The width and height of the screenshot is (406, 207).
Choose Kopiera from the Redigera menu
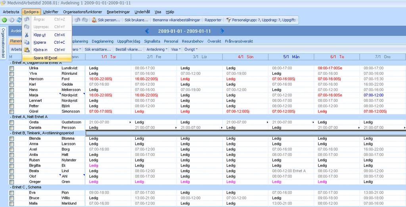(x=47, y=42)
